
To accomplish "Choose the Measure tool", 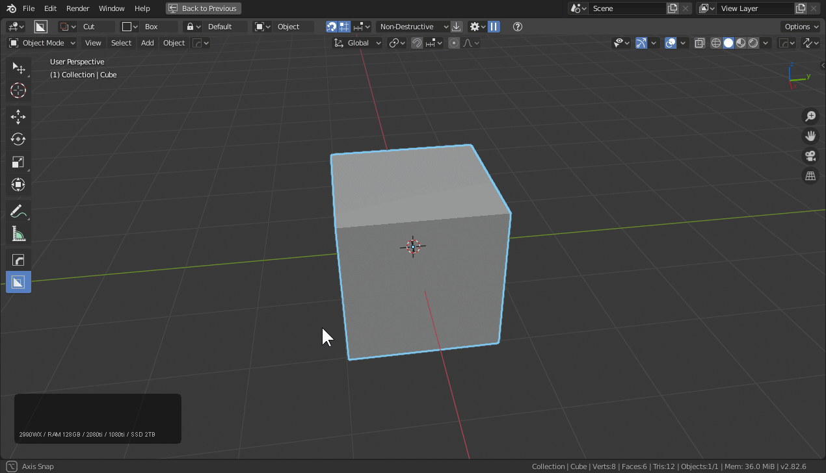I will (18, 234).
